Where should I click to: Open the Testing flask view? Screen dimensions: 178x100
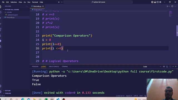[1, 35]
